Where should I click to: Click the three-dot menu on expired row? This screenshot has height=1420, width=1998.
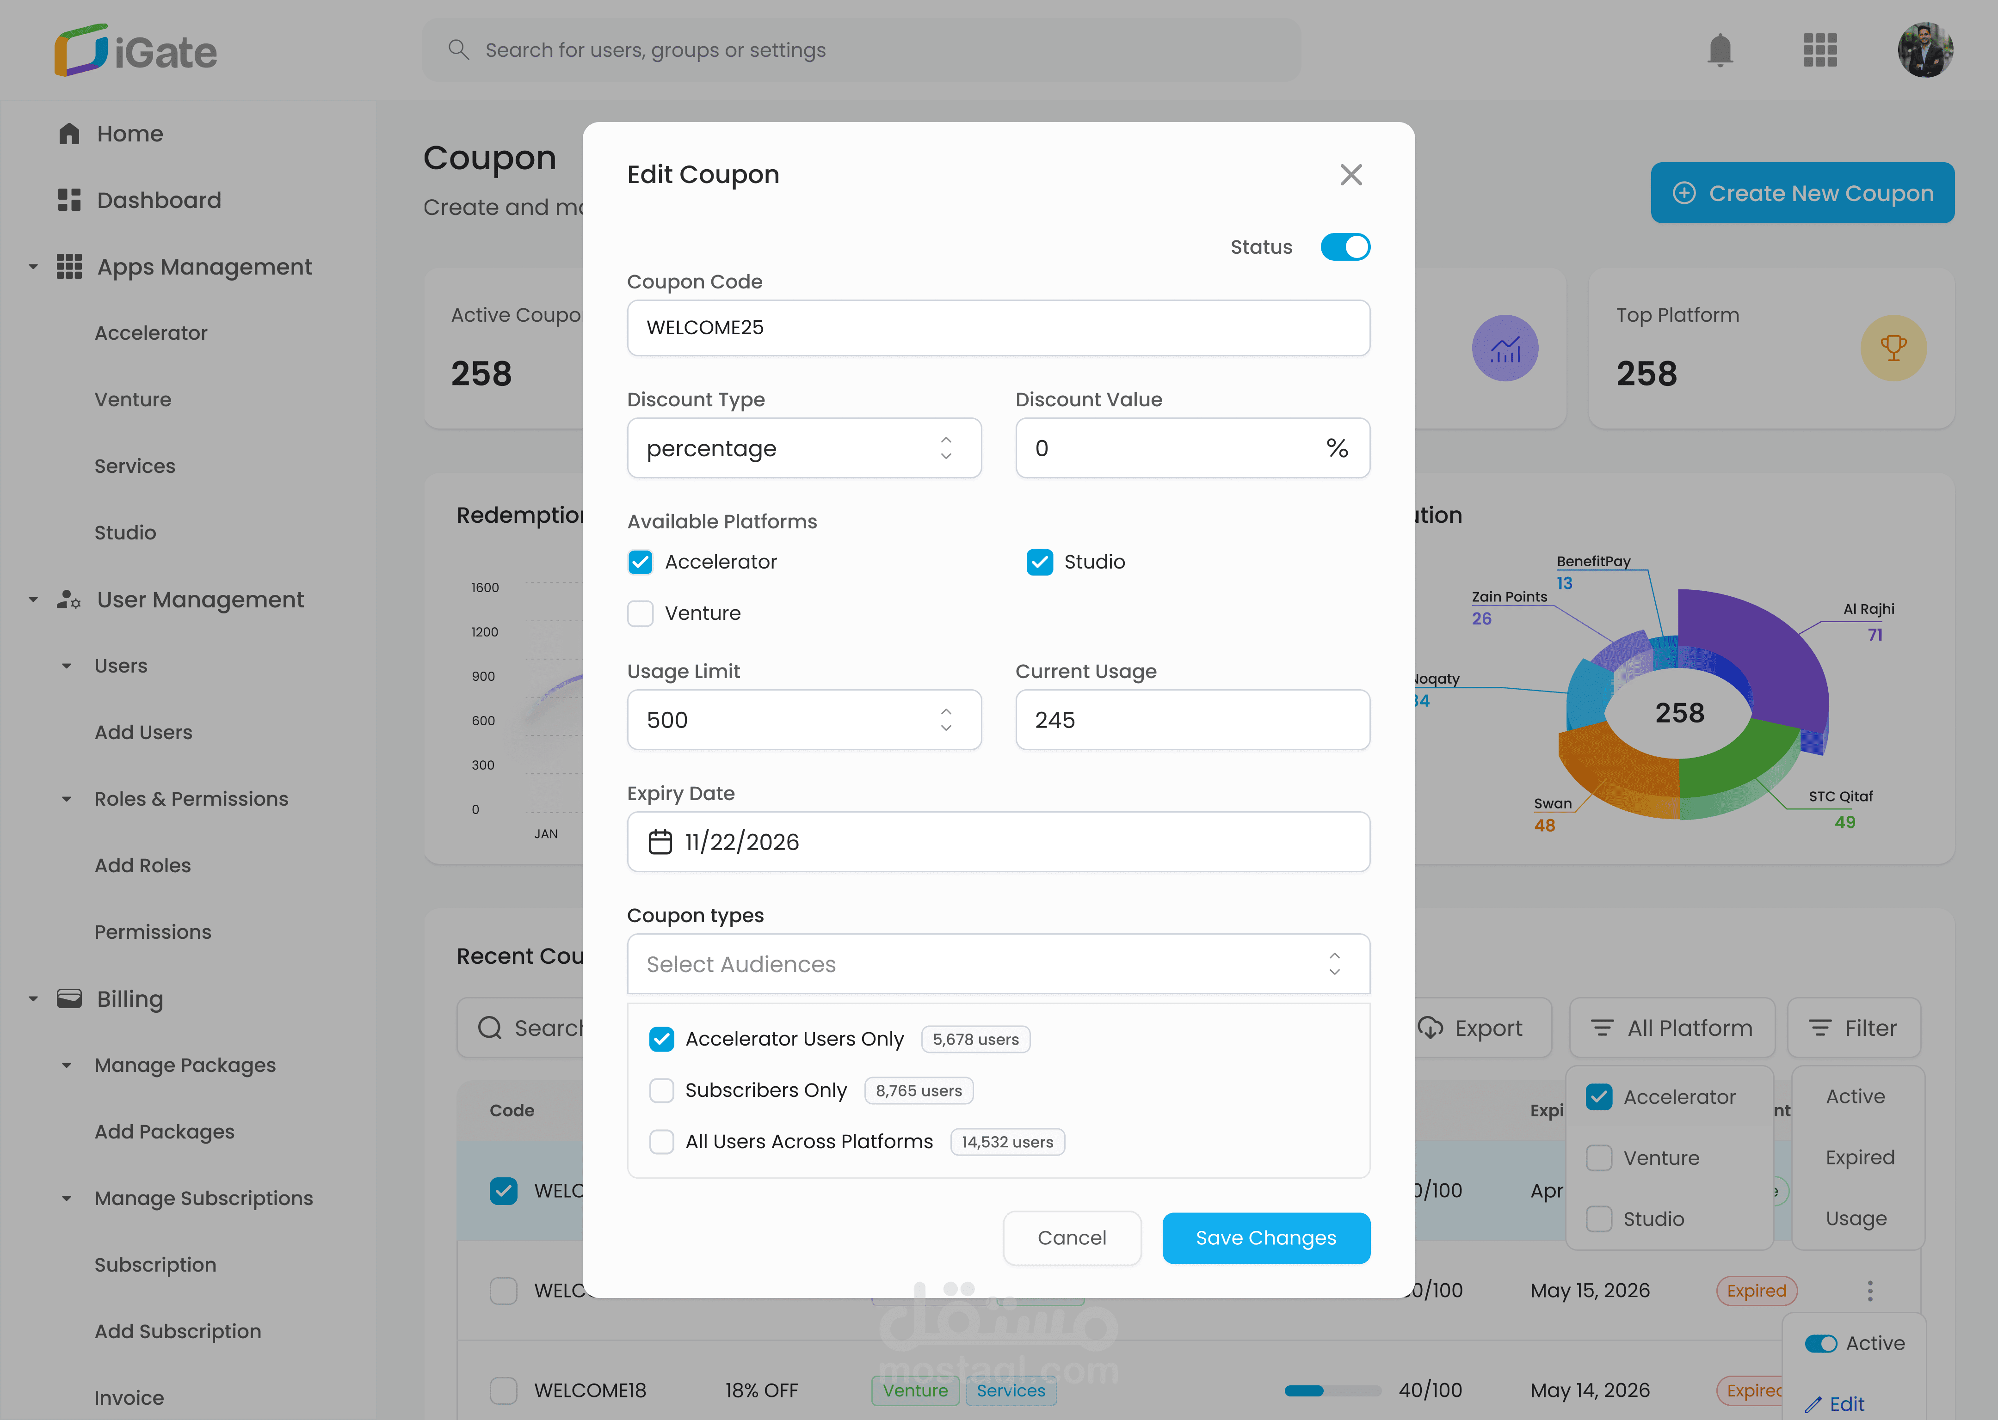coord(1869,1291)
